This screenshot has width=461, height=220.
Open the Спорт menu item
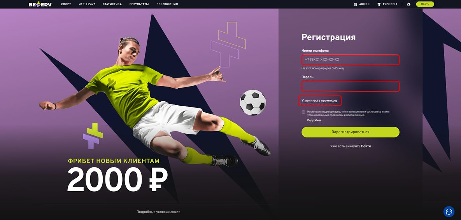pyautogui.click(x=66, y=4)
